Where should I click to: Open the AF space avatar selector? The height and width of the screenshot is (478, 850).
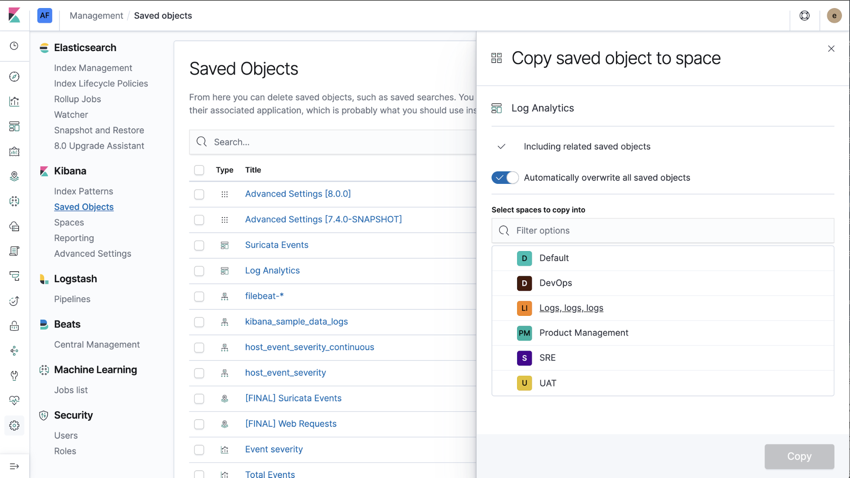pyautogui.click(x=45, y=15)
